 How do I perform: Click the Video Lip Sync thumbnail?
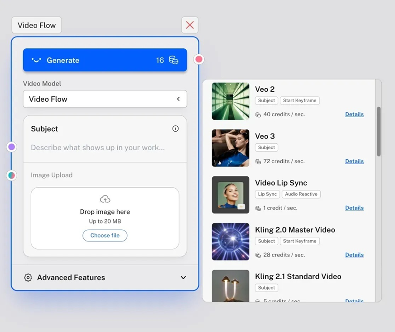(231, 195)
